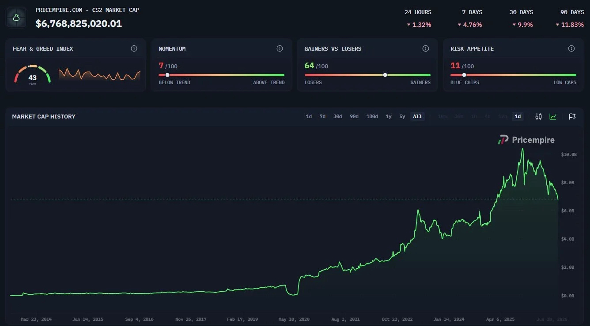Click the $8.0B axis label
Screen dimensions: 590x326
[x=567, y=183]
